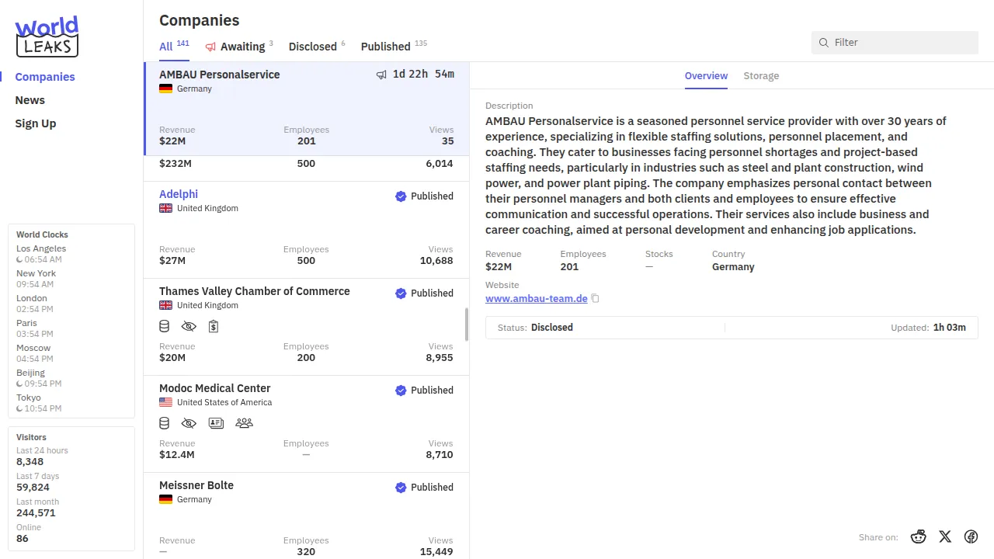Click the World Leaks logo
Image resolution: width=994 pixels, height=559 pixels.
pos(47,36)
